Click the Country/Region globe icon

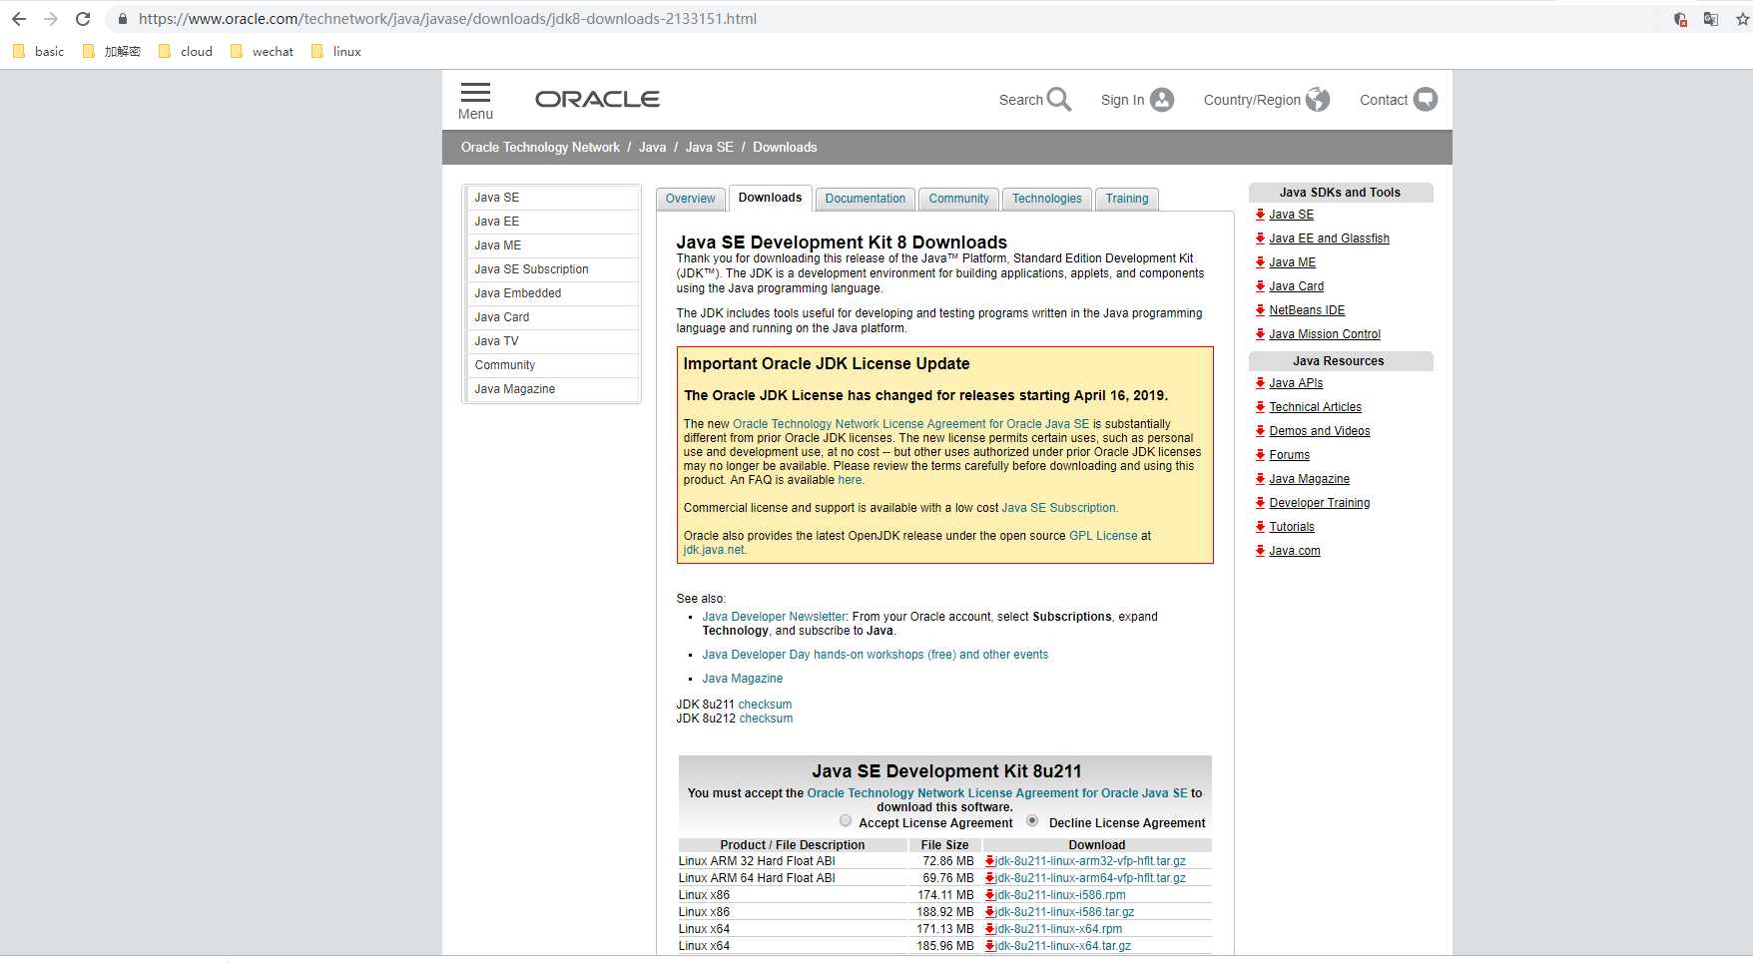[1318, 100]
